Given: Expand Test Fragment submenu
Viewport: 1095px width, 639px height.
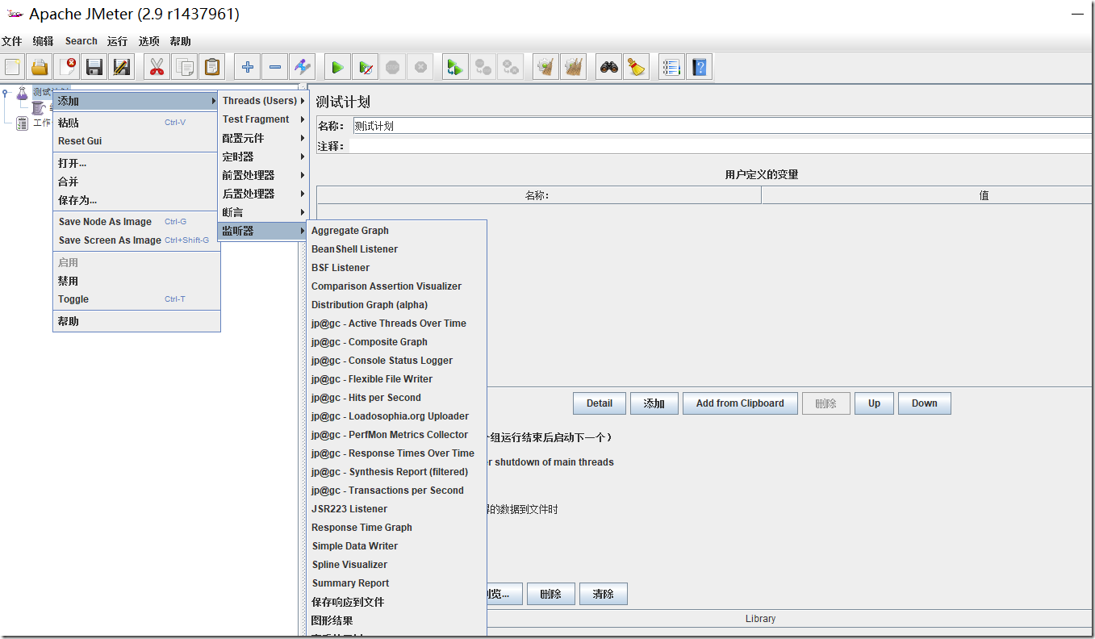Looking at the screenshot, I should coord(264,119).
